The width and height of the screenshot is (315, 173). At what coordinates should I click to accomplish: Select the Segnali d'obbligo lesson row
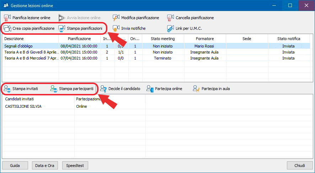click(x=30, y=46)
